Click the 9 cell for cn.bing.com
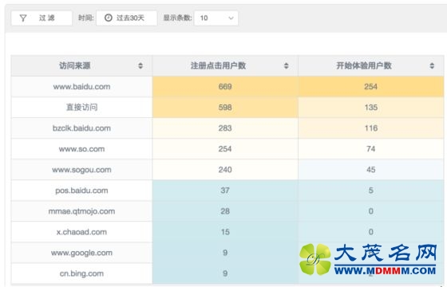 [225, 273]
